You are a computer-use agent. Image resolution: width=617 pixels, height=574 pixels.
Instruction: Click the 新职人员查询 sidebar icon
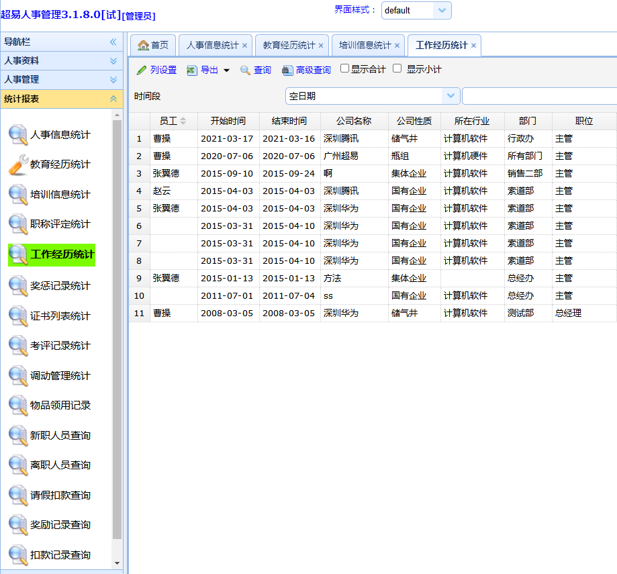18,436
